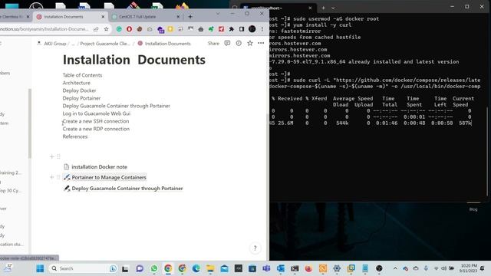Viewport: 491px width, 276px height.
Task: Open Notion page options three-dot menu
Action: tap(261, 43)
